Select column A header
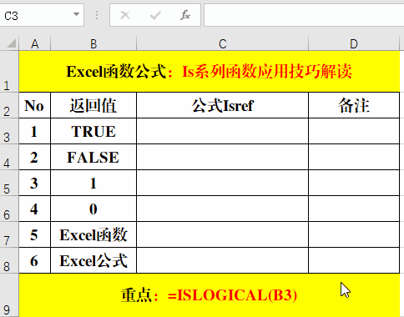 (35, 43)
